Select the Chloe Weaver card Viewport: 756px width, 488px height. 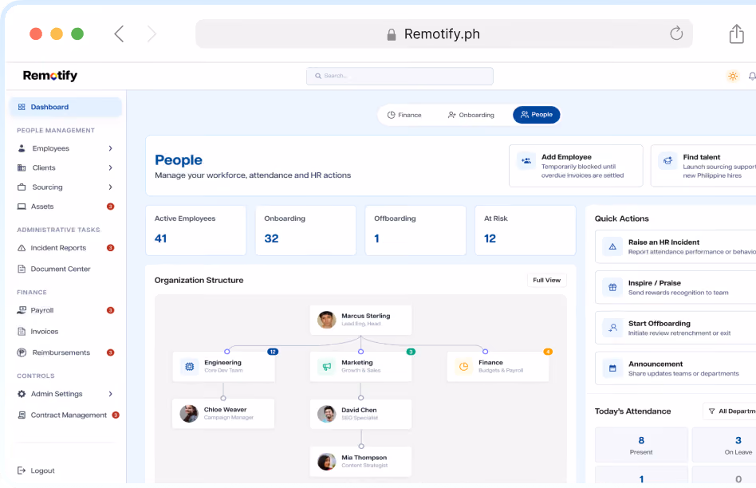[x=224, y=414]
